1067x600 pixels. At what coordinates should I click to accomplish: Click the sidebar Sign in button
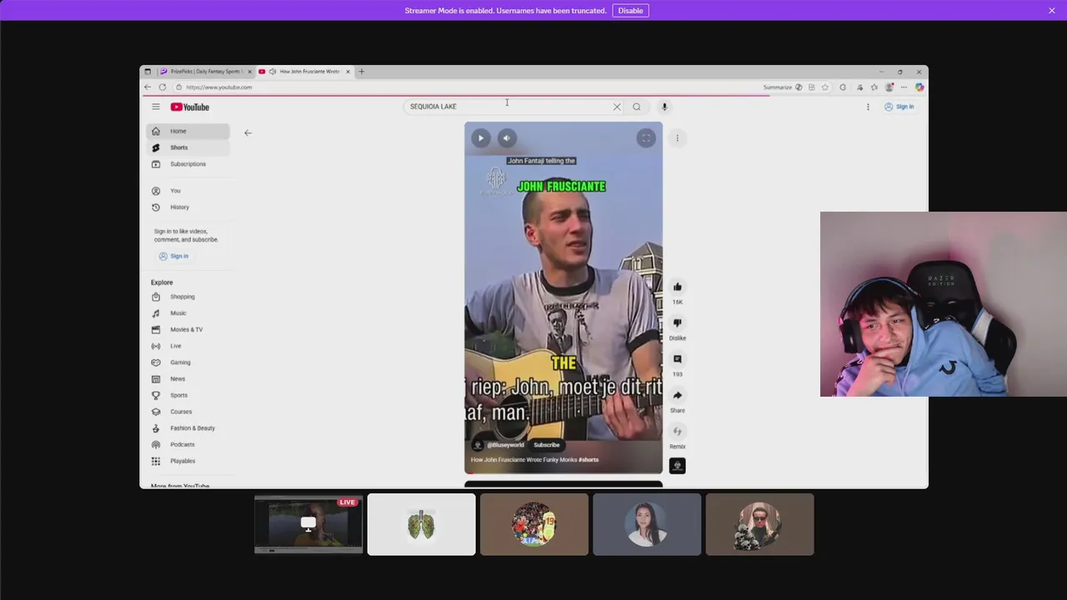tap(173, 256)
